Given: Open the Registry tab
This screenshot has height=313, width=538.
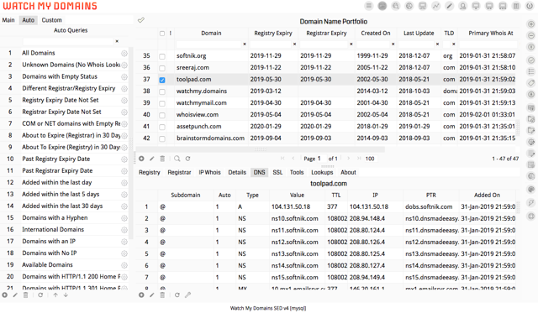Looking at the screenshot, I should 150,172.
